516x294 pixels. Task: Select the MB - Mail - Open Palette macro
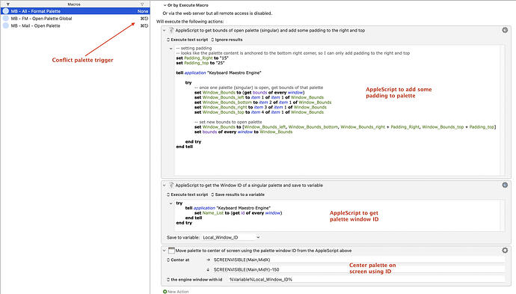(75, 25)
